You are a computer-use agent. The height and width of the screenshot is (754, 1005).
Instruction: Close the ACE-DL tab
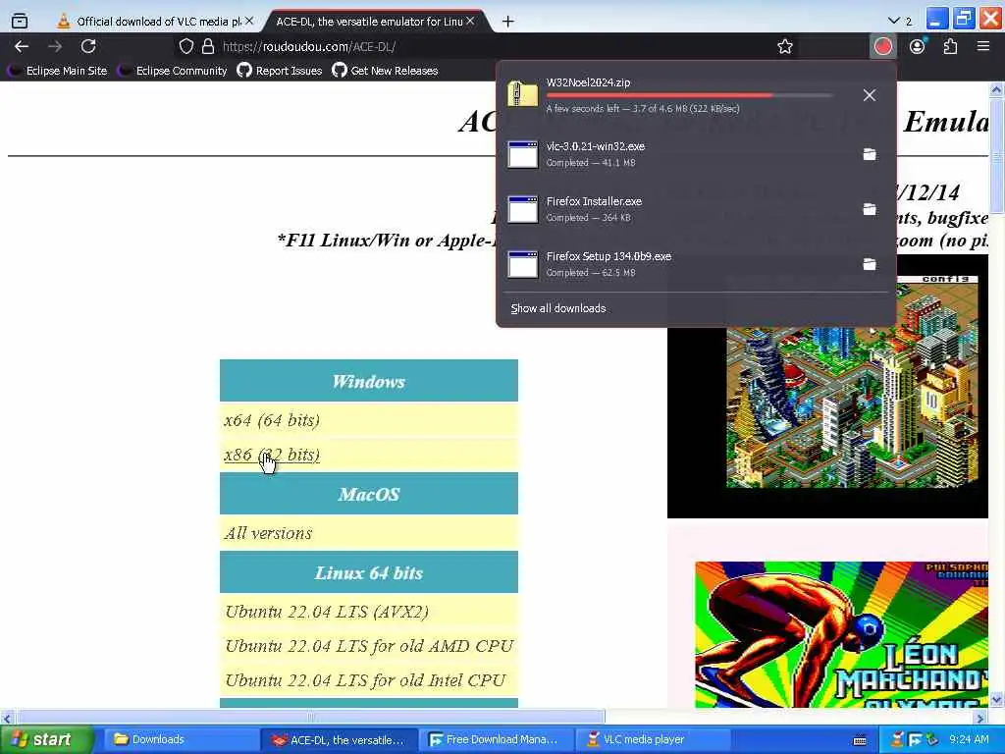click(470, 22)
